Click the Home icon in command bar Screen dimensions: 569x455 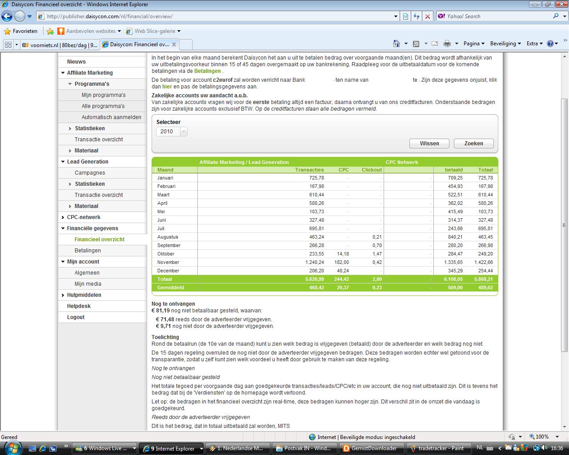pos(397,44)
